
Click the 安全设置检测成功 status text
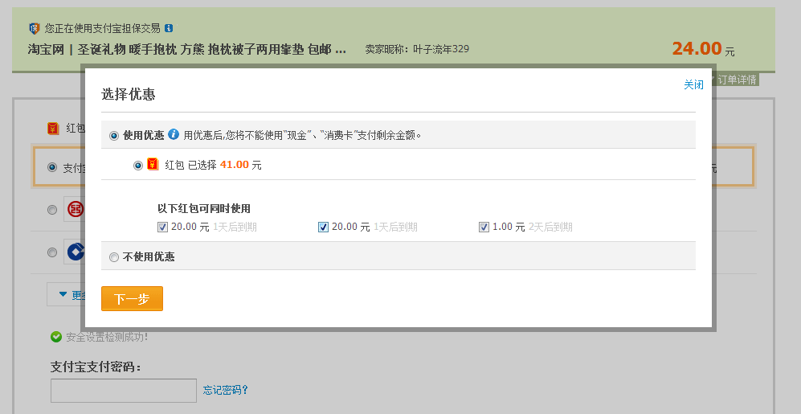tap(107, 337)
